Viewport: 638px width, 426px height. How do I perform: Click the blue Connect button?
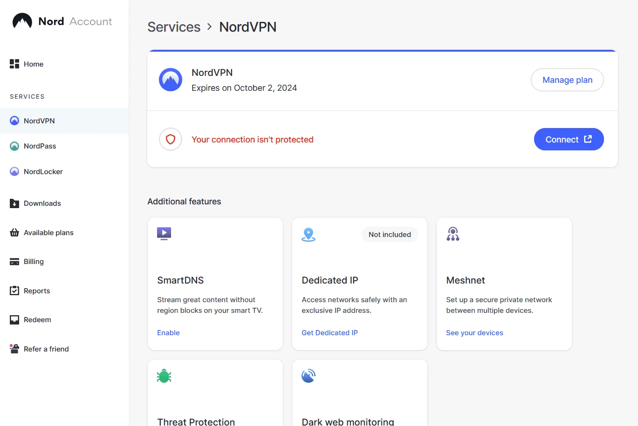[569, 139]
